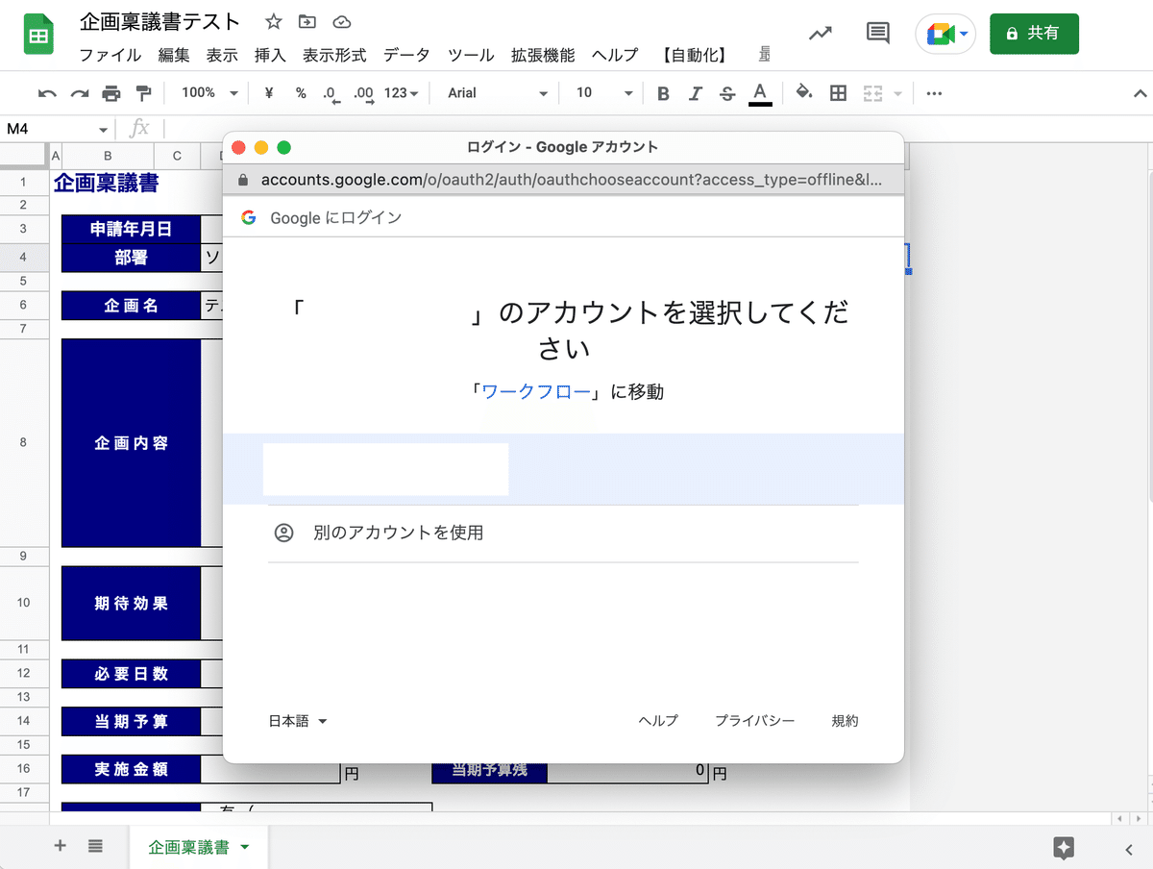This screenshot has height=869, width=1153.
Task: Click the green 共有 share button
Action: tap(1034, 34)
